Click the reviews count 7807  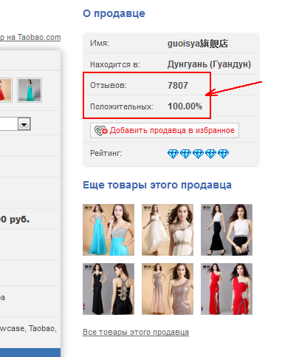tap(178, 86)
